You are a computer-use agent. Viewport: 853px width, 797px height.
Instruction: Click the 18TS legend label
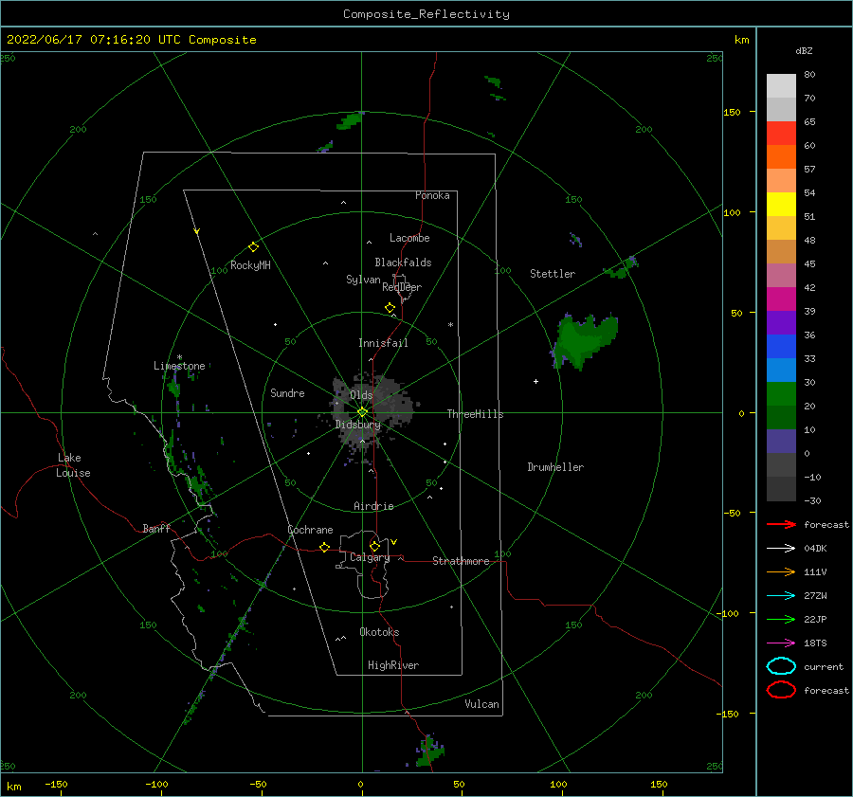815,643
